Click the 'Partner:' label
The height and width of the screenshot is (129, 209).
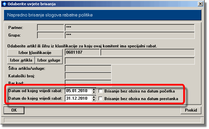(x=16, y=28)
